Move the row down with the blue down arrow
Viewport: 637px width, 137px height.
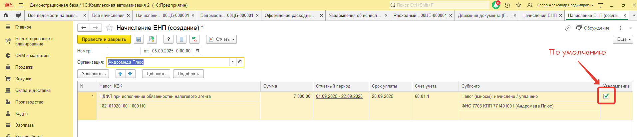pyautogui.click(x=130, y=74)
